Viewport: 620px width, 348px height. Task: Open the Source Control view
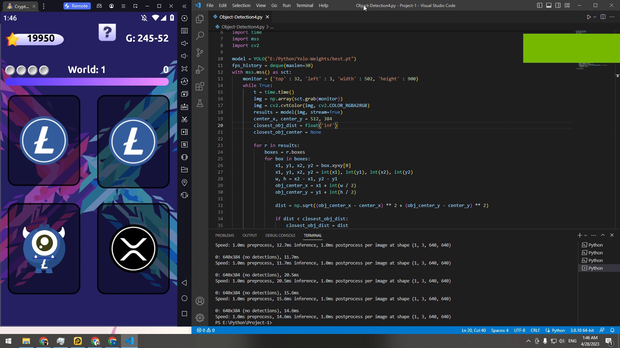(x=200, y=53)
